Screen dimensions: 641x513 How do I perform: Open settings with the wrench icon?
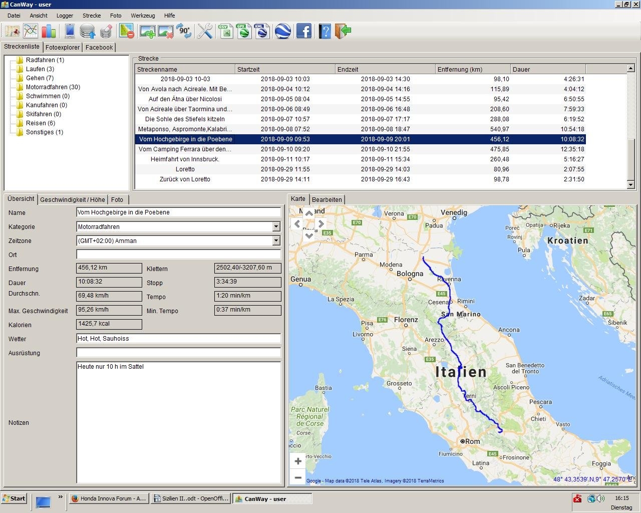[205, 31]
